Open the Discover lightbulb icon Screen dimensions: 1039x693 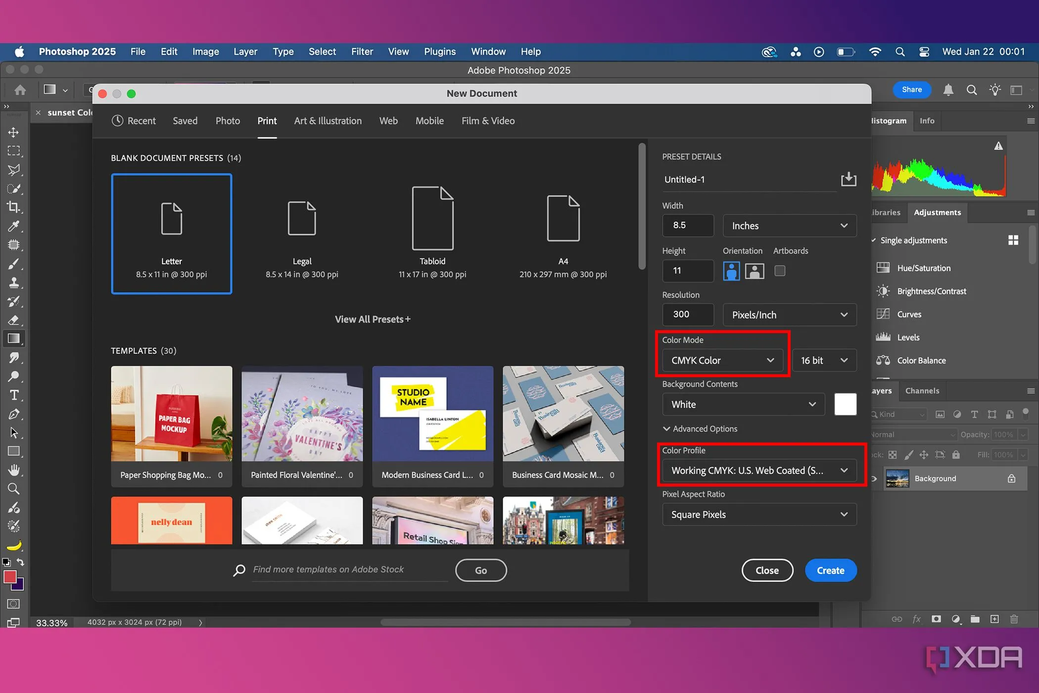tap(994, 90)
